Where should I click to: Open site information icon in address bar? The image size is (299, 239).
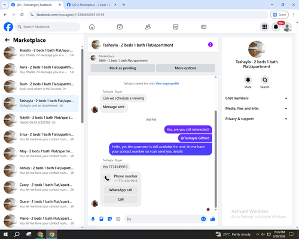(32, 15)
